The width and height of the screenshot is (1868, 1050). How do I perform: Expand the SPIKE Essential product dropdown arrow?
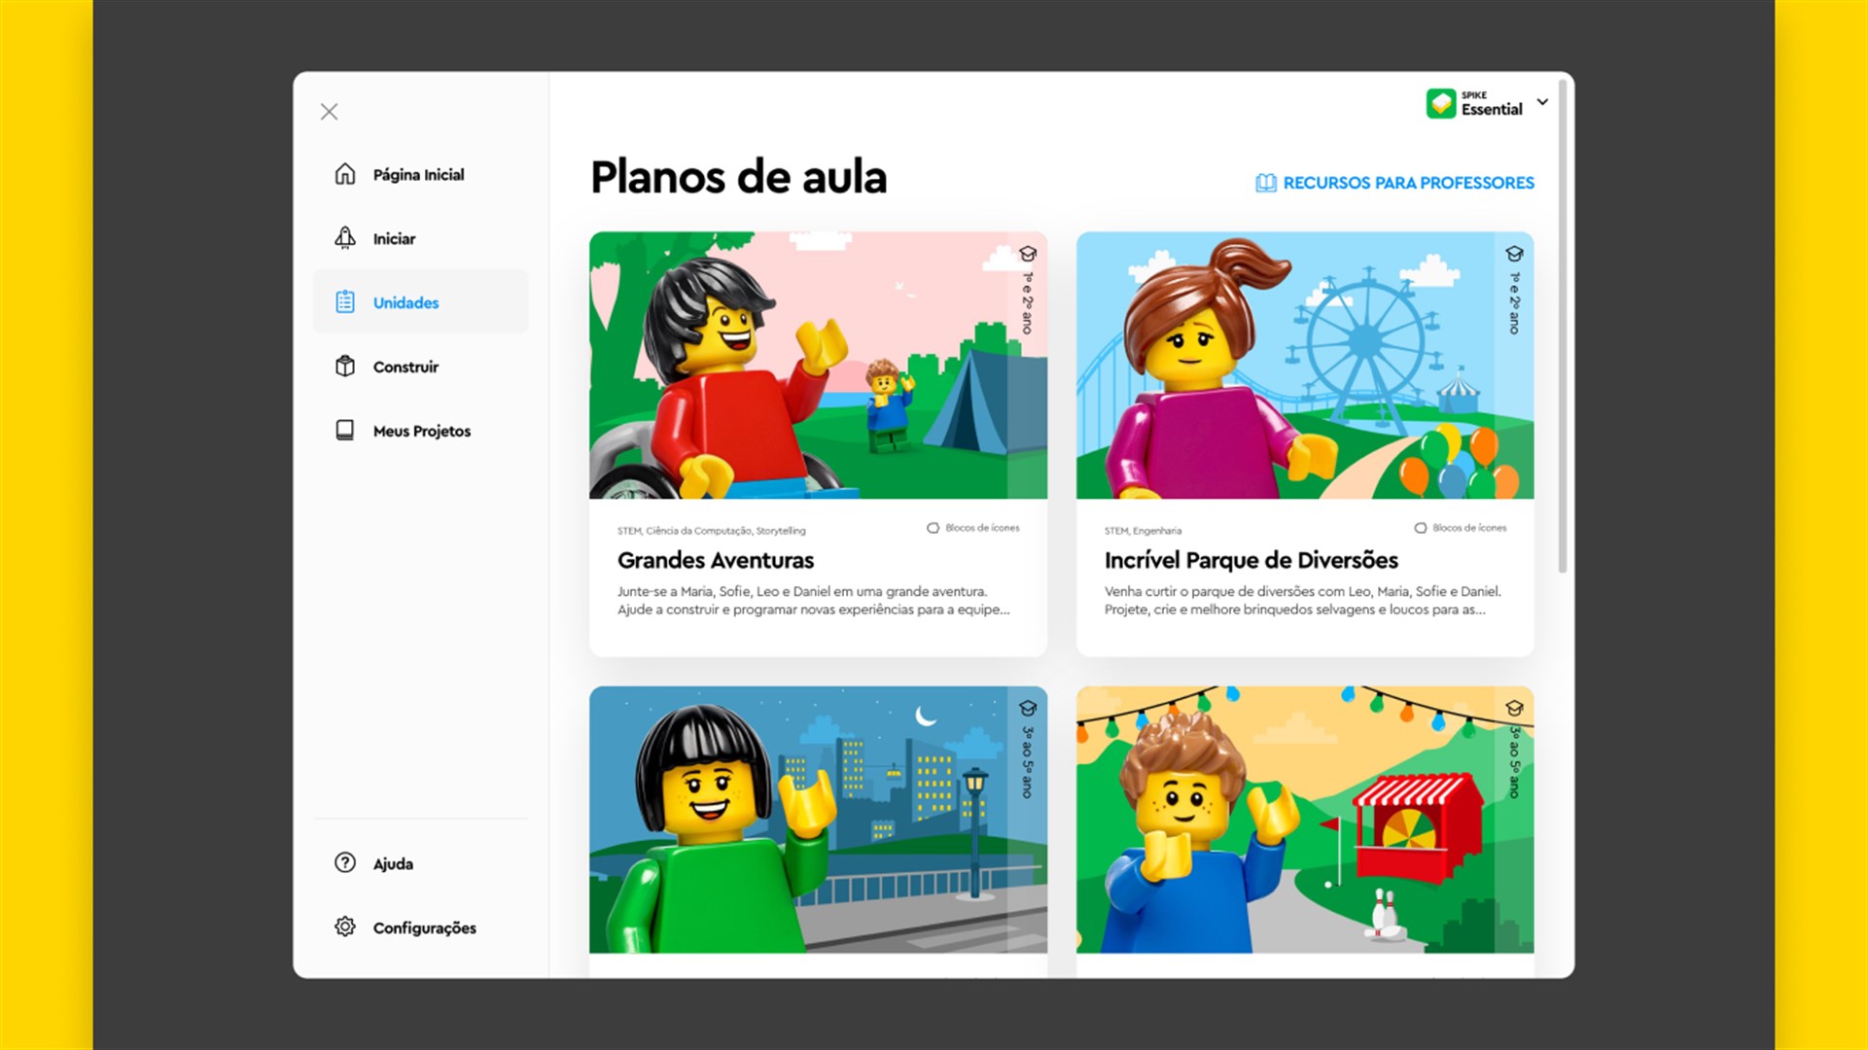coord(1542,102)
